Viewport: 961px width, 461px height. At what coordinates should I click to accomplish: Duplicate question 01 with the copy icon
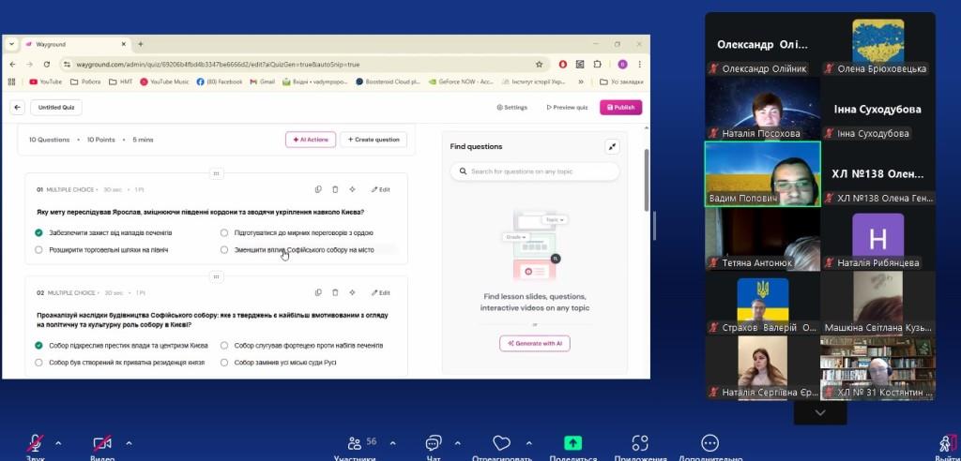[x=319, y=189]
